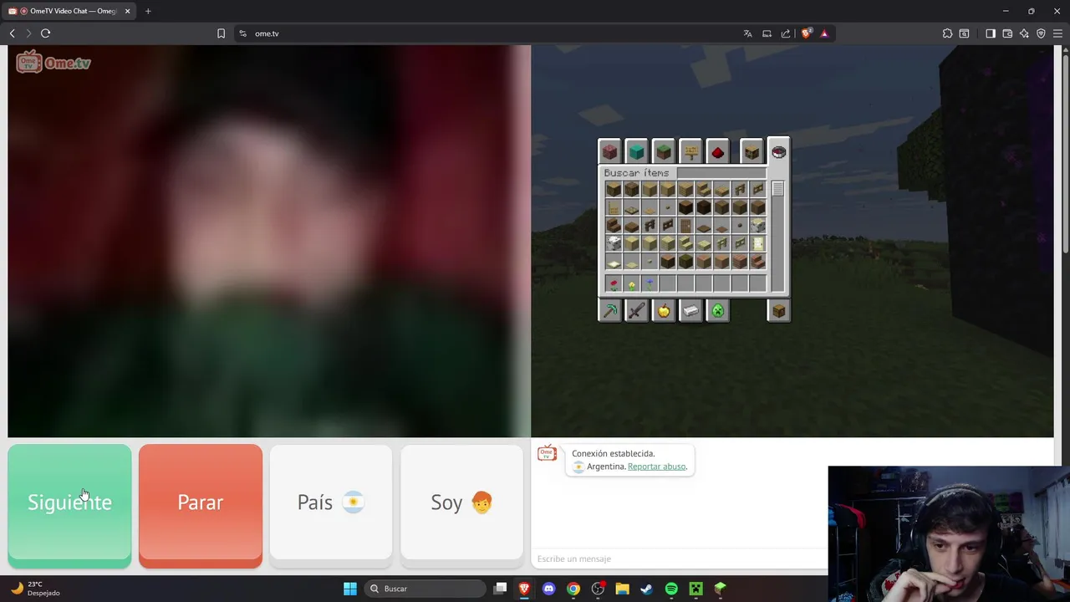Open the Brave hamburger menu

[1057, 33]
